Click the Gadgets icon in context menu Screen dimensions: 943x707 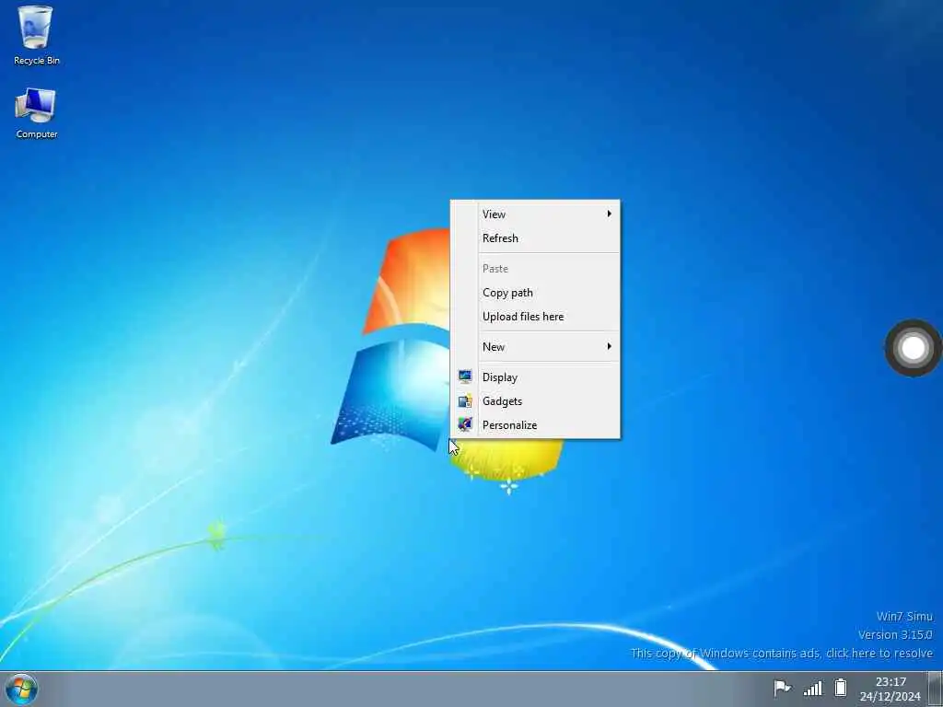pos(465,401)
